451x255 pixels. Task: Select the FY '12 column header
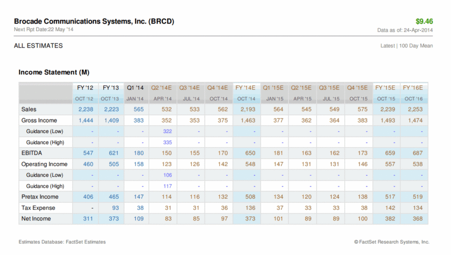coord(85,87)
